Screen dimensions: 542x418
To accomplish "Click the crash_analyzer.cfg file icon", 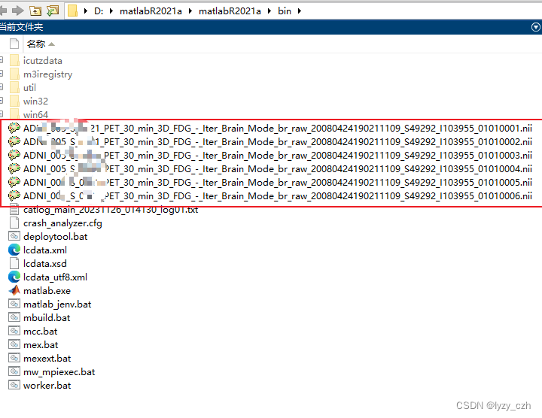I will (14, 223).
